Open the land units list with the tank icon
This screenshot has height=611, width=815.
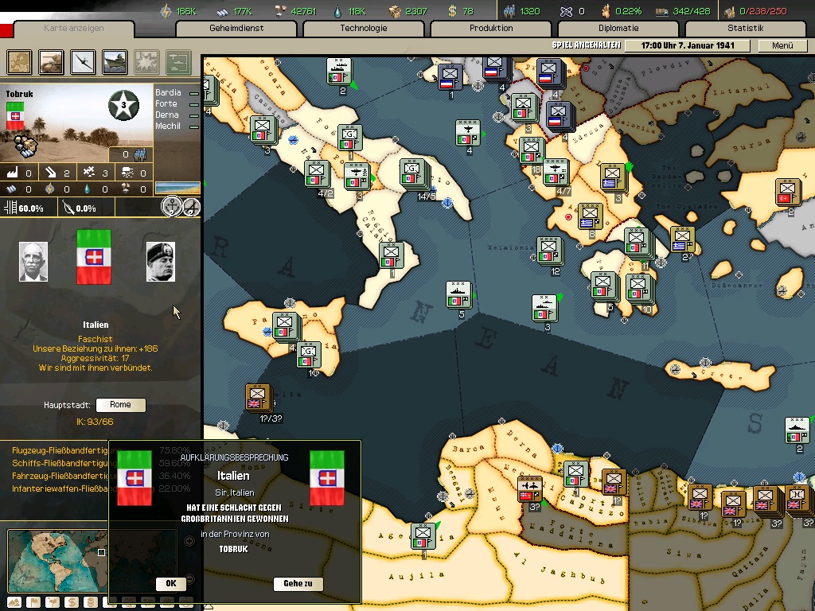coord(52,61)
